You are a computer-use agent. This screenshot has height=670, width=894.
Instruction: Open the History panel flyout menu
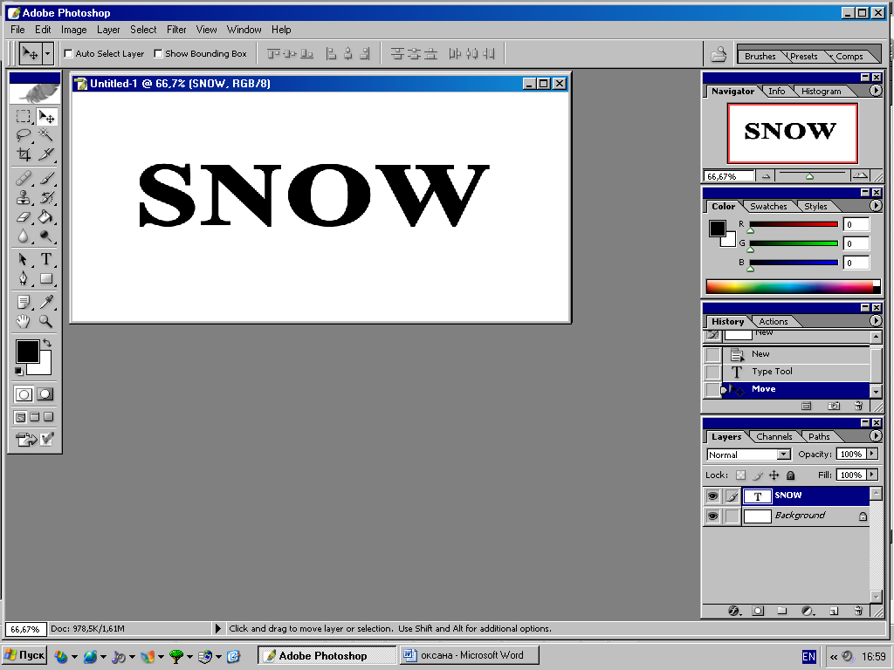point(875,321)
